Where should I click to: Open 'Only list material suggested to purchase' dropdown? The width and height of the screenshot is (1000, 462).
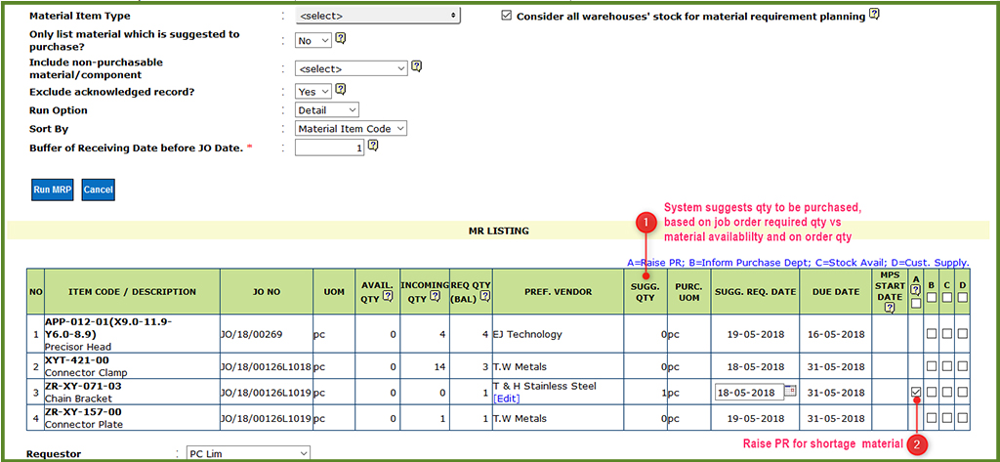coord(313,40)
